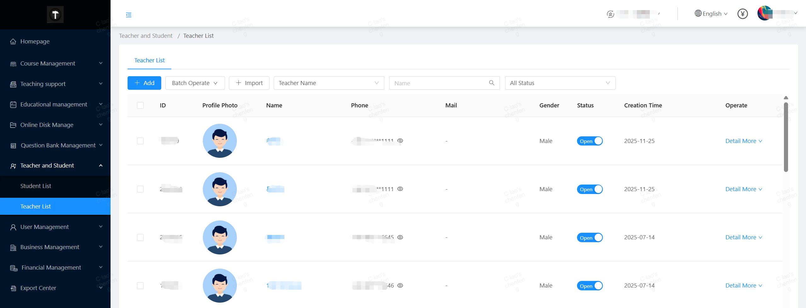This screenshot has width=806, height=308.
Task: Click the blue Add button
Action: pos(144,83)
